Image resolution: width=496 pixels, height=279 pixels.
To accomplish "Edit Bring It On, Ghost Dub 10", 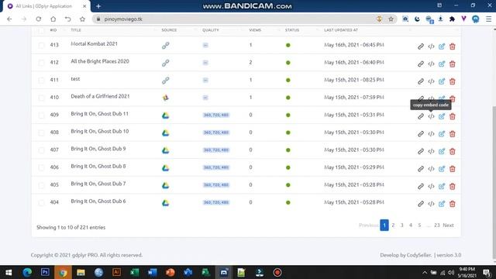I will [442, 134].
